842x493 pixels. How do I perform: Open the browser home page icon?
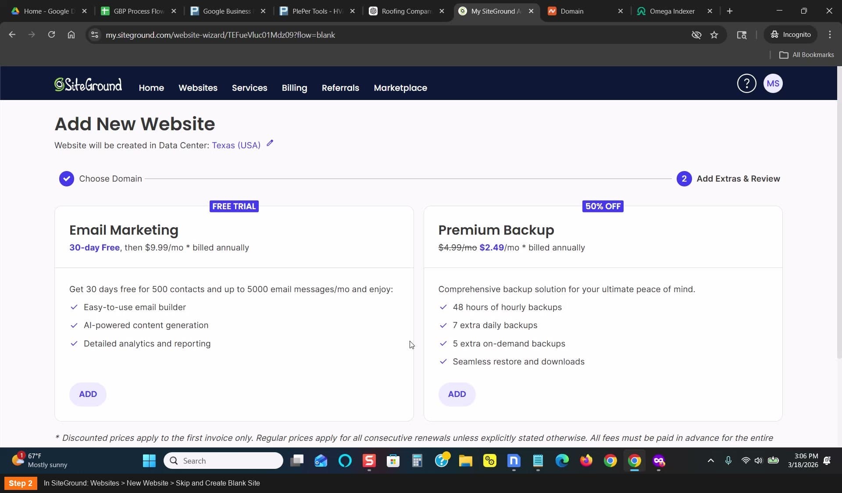(x=71, y=35)
